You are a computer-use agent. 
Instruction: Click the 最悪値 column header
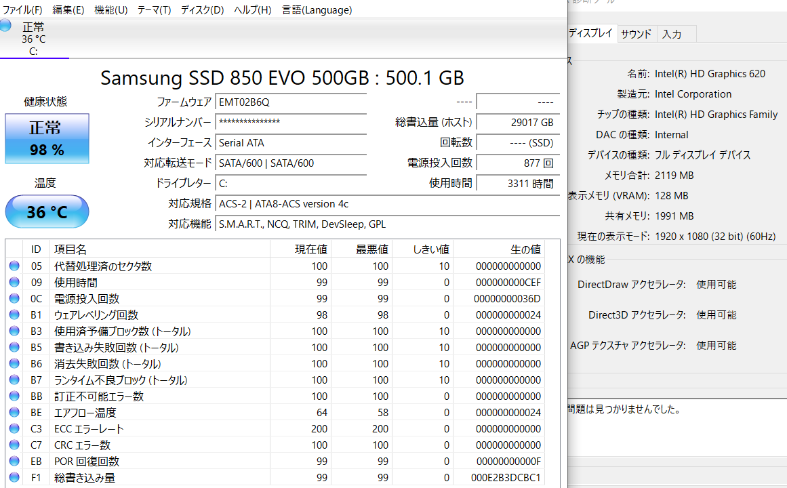pyautogui.click(x=362, y=249)
